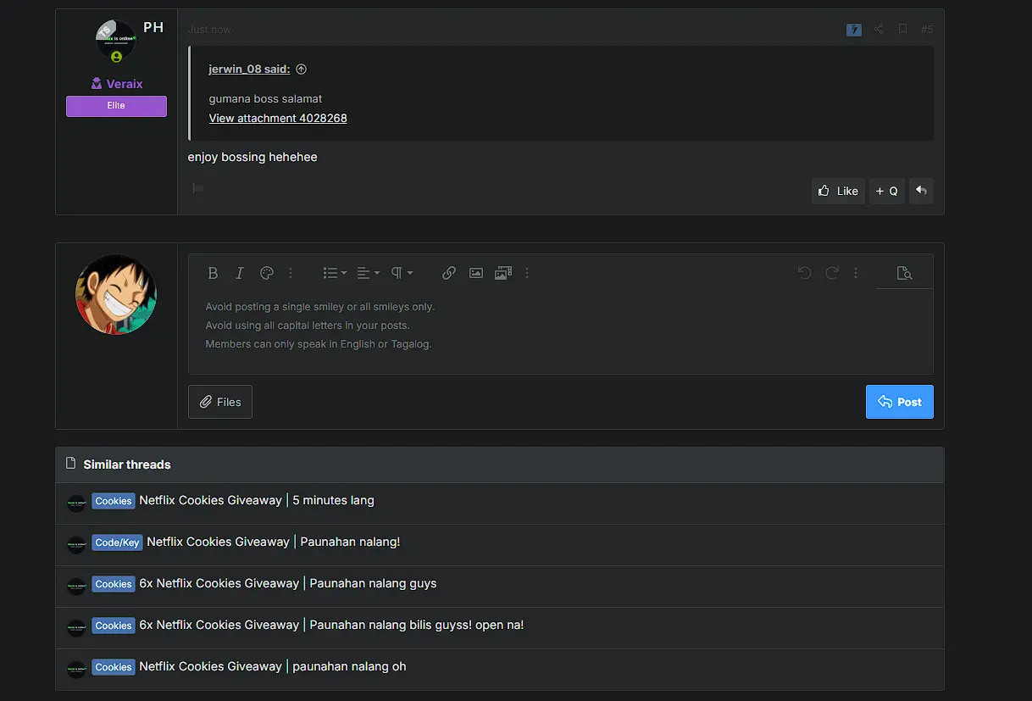The width and height of the screenshot is (1032, 701).
Task: Show more insert options after gallery icon
Action: click(x=527, y=273)
